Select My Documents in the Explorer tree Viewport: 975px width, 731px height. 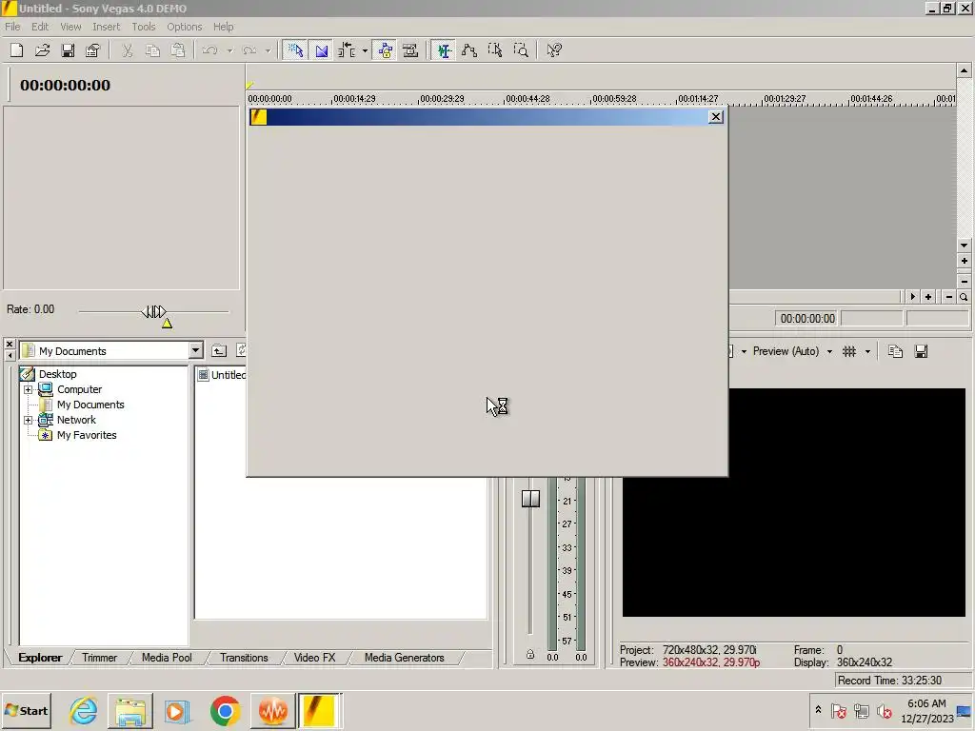click(x=90, y=405)
